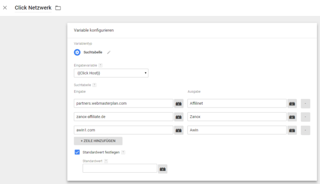Open variable picker for zanox-affiliate.de input
Viewport: 320px width, 184px height.
(179, 117)
